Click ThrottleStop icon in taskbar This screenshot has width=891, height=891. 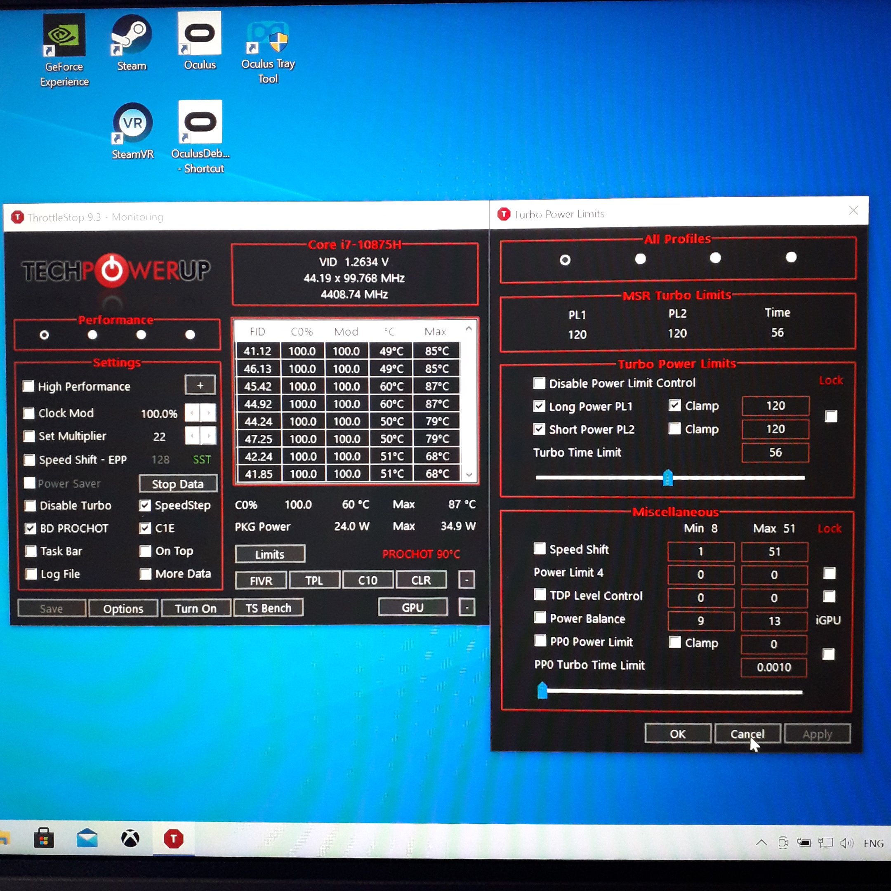173,839
